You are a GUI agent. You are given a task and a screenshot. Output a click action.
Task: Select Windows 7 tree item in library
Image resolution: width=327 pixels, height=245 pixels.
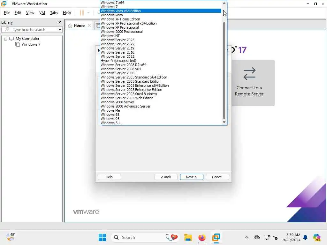(x=31, y=44)
